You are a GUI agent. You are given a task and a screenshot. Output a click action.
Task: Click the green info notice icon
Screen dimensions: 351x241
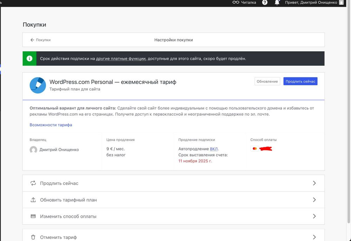click(29, 59)
